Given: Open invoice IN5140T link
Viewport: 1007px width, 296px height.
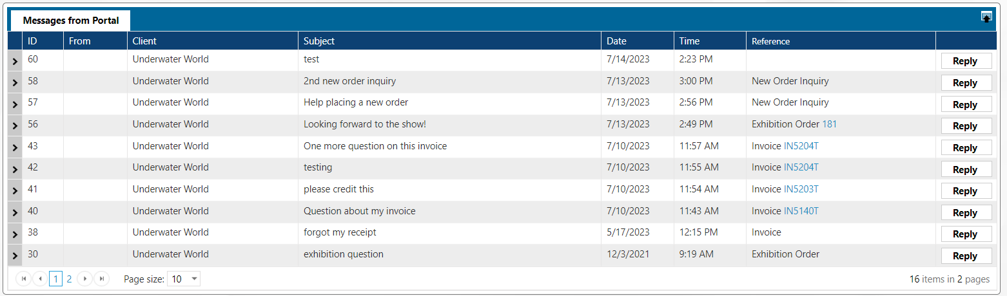Looking at the screenshot, I should point(801,211).
